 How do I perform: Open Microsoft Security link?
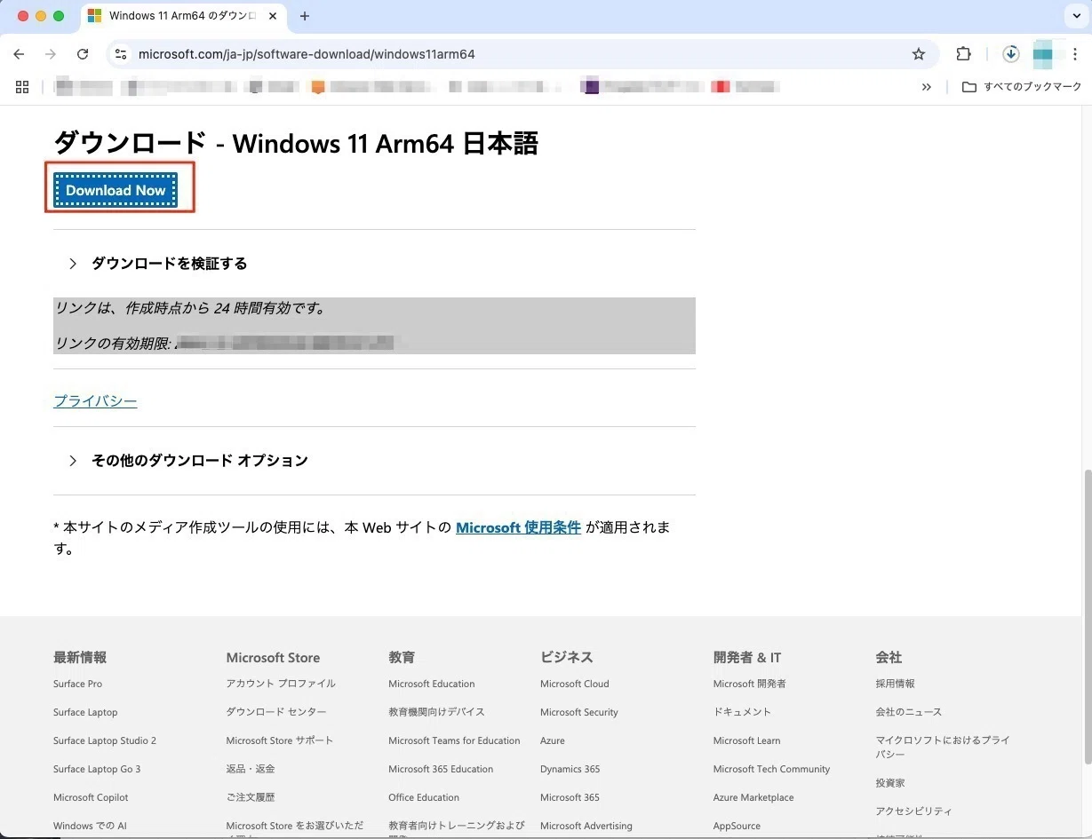point(579,712)
